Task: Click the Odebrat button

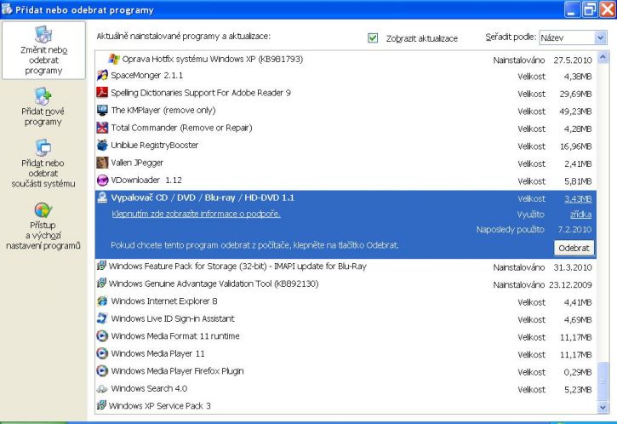Action: (x=574, y=248)
